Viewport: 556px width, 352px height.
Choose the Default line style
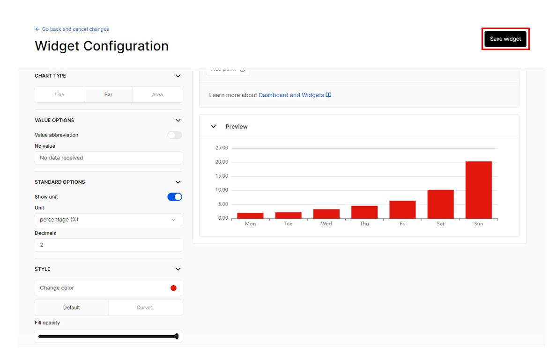(x=72, y=308)
